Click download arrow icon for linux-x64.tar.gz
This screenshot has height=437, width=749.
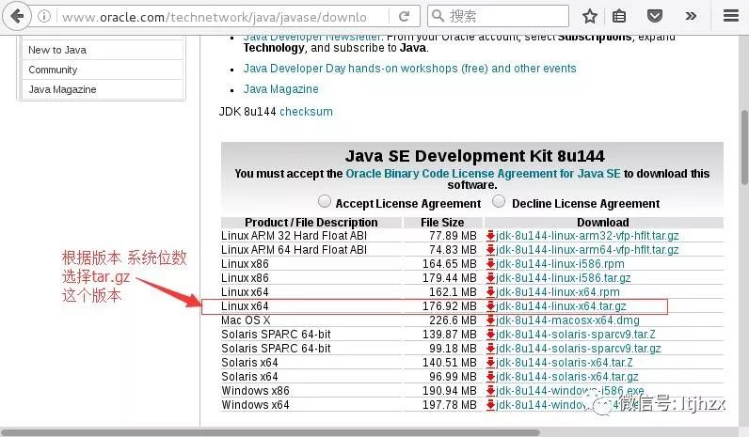pos(490,305)
